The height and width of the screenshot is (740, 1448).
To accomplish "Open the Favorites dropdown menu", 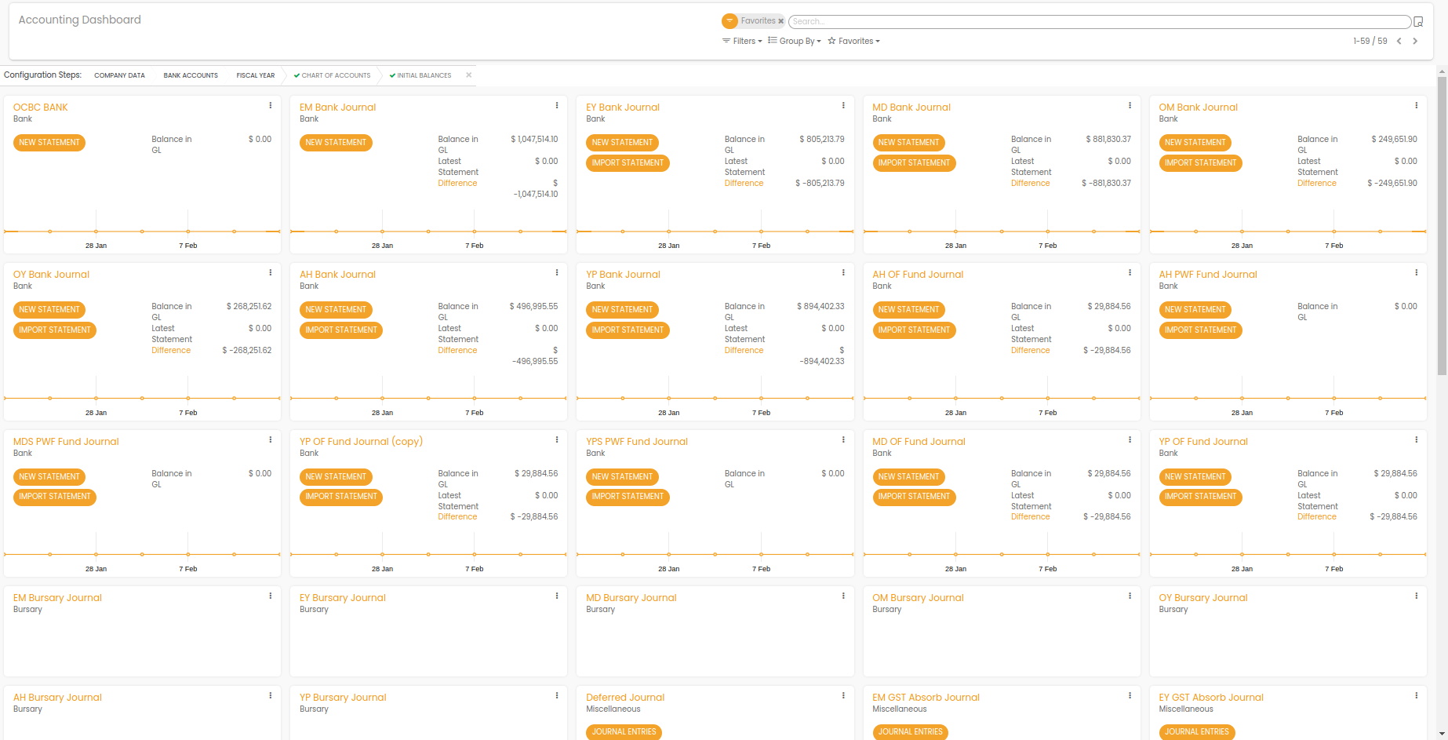I will point(854,41).
